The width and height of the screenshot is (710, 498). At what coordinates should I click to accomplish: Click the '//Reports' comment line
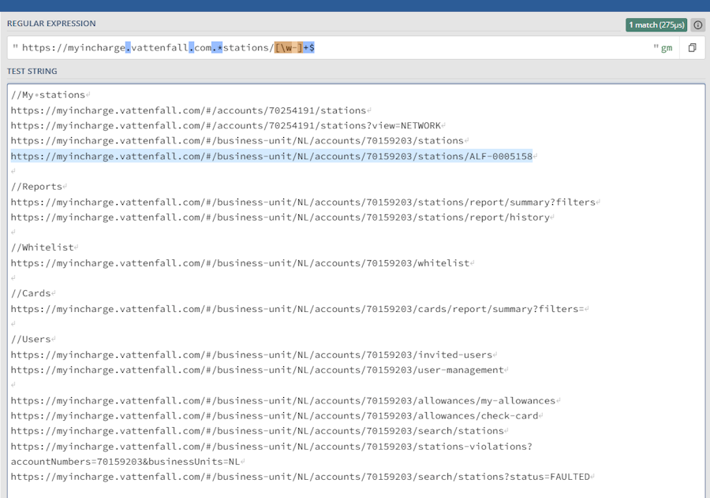click(x=36, y=187)
